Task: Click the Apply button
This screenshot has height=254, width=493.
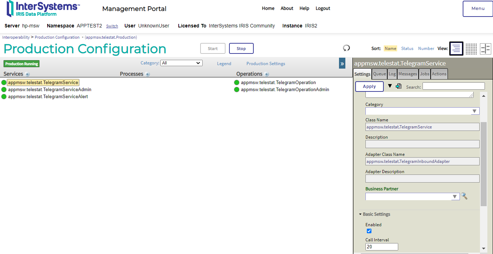Action: click(369, 87)
